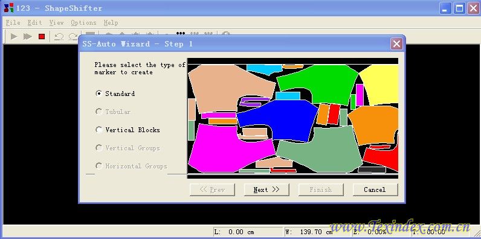
Task: Click the play arrow toolbar icon
Action: 14,37
